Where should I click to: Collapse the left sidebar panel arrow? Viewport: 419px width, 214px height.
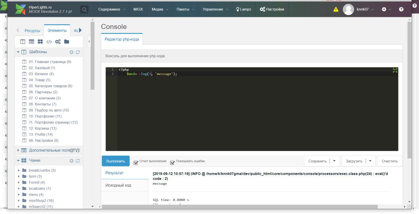tap(89, 41)
